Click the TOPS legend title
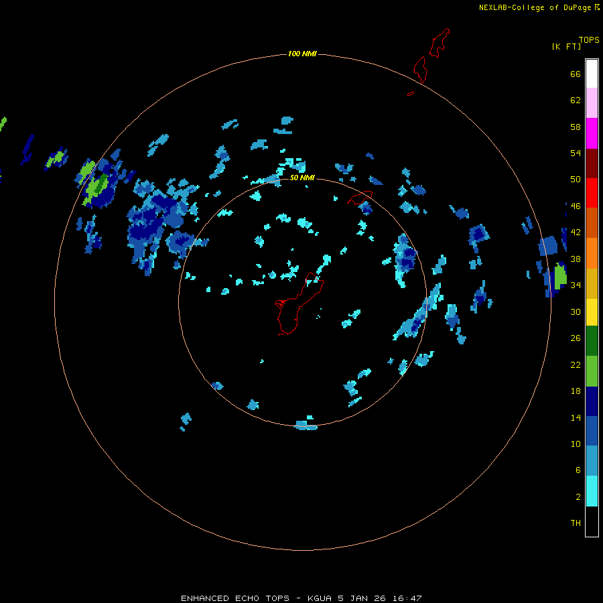Screen dimensions: 603x603 [x=589, y=40]
